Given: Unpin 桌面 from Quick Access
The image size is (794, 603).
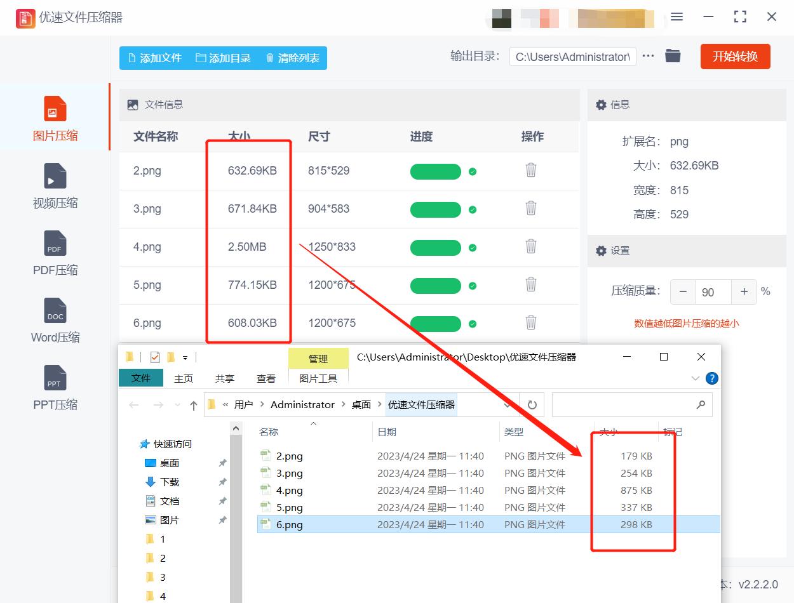Looking at the screenshot, I should (222, 463).
